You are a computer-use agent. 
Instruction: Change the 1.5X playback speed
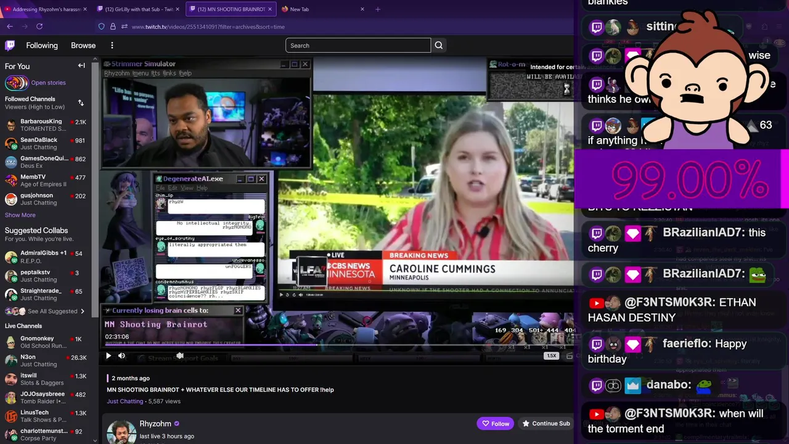tap(551, 356)
